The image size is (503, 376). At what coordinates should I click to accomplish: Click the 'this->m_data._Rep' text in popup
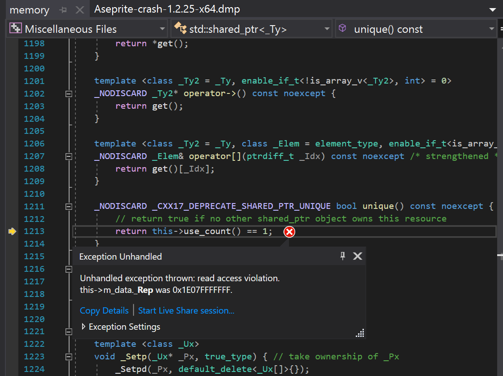pyautogui.click(x=117, y=290)
